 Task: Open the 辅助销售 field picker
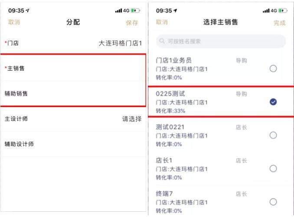tap(73, 94)
